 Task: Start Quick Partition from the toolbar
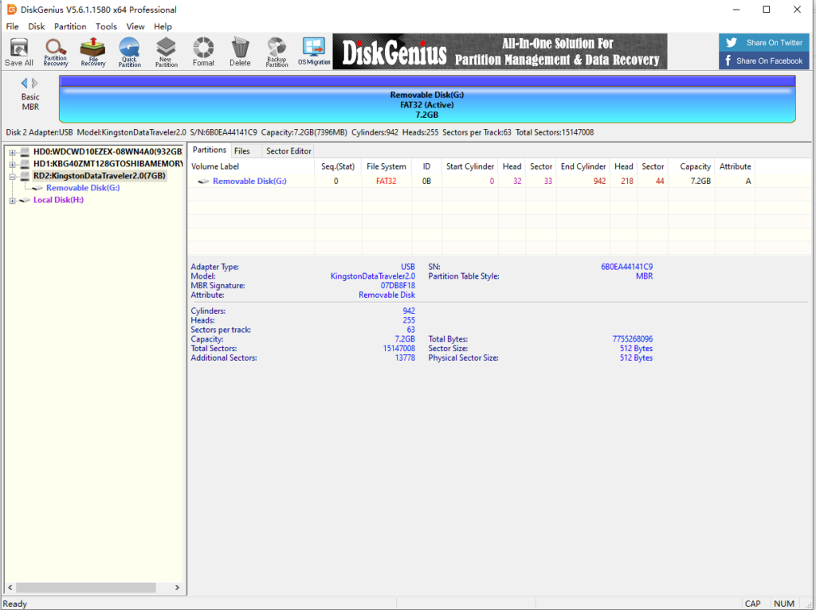click(x=129, y=52)
